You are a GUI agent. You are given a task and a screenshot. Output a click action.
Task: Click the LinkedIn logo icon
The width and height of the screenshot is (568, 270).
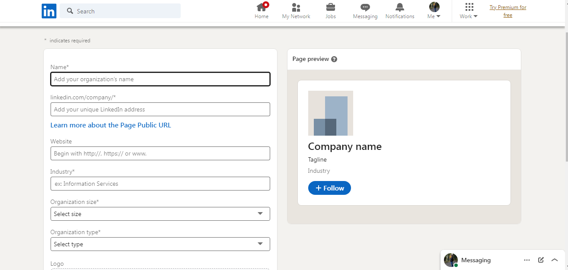49,11
